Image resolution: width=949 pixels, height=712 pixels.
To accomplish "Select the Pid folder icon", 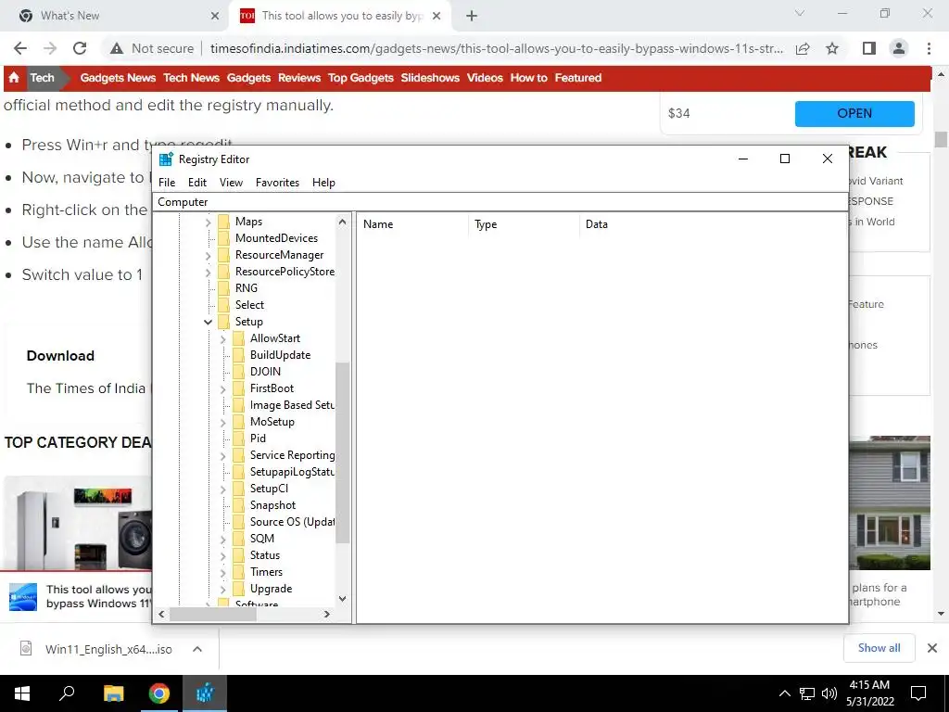I will pyautogui.click(x=238, y=439).
